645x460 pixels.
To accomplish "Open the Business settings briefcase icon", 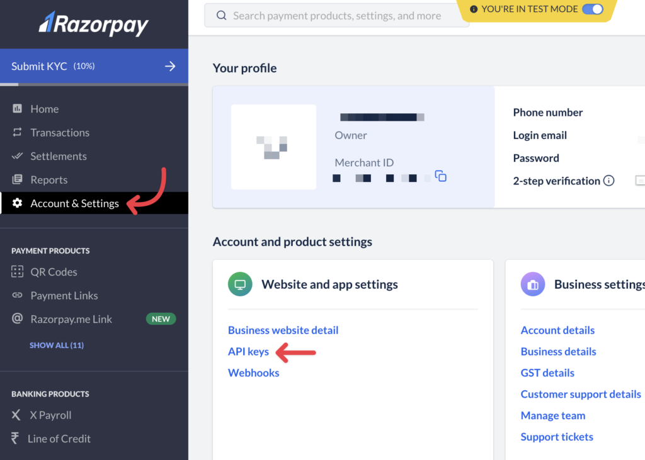I will pyautogui.click(x=533, y=284).
